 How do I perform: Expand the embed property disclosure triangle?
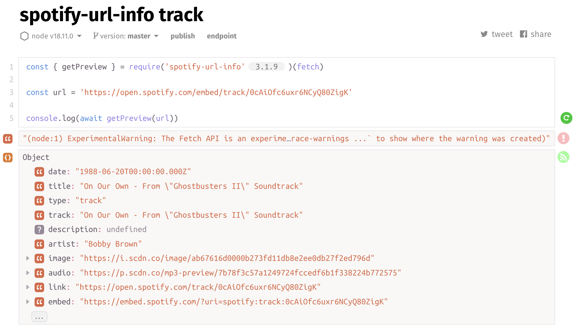coord(27,302)
